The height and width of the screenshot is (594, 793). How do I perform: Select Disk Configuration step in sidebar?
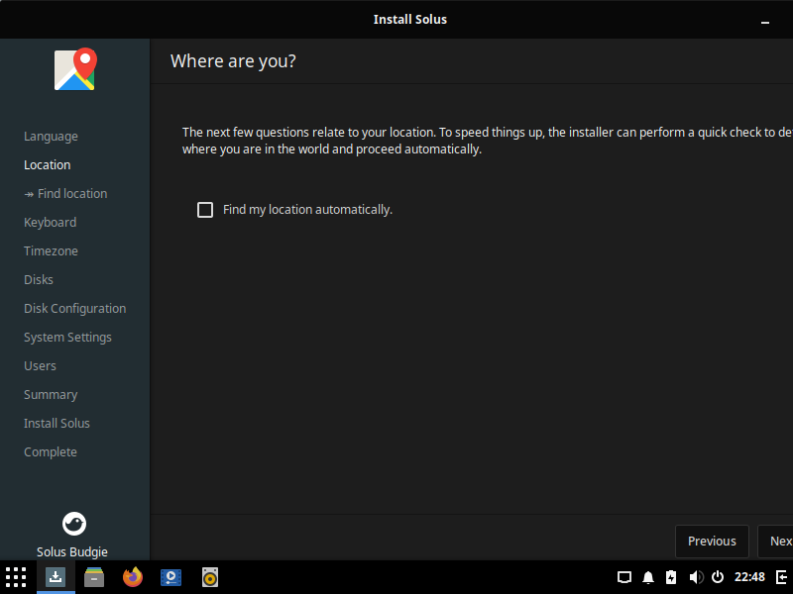pyautogui.click(x=75, y=309)
